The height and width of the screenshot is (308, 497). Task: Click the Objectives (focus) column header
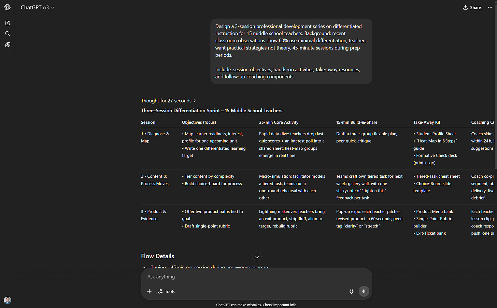click(199, 122)
